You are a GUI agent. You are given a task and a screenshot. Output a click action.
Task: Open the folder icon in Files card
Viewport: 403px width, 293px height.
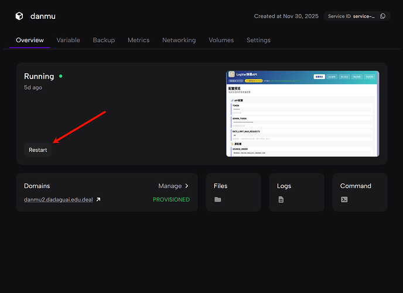click(x=218, y=200)
